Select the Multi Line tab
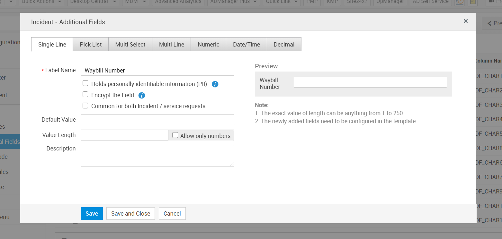 pos(172,45)
